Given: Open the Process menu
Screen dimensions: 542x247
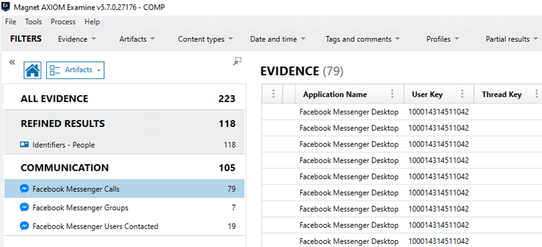Looking at the screenshot, I should point(63,22).
